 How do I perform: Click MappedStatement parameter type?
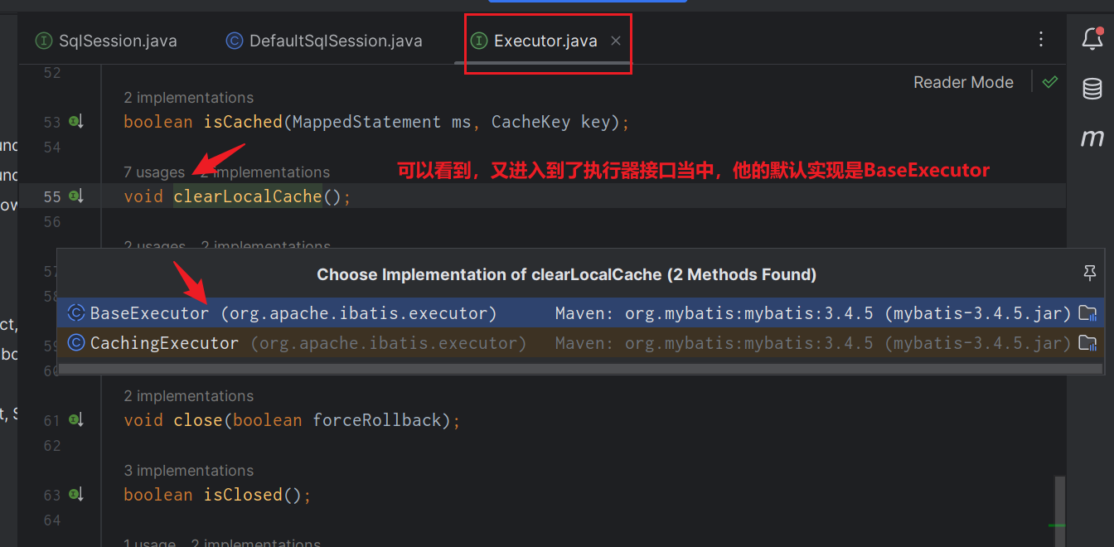(x=367, y=122)
